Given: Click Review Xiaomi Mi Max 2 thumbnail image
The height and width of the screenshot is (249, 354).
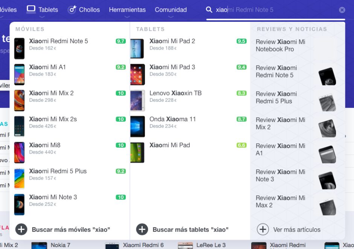Looking at the screenshot, I should click(x=327, y=207).
